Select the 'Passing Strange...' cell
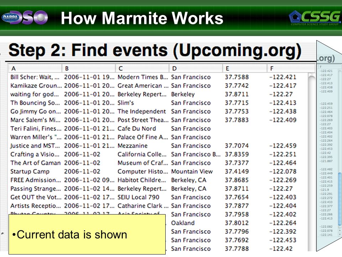This screenshot has width=342, height=257. coord(36,188)
